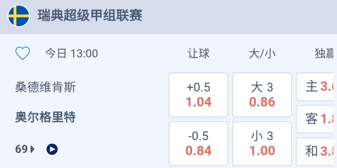Choose the 和 draw odds
This screenshot has height=168, width=337.
pyautogui.click(x=316, y=151)
